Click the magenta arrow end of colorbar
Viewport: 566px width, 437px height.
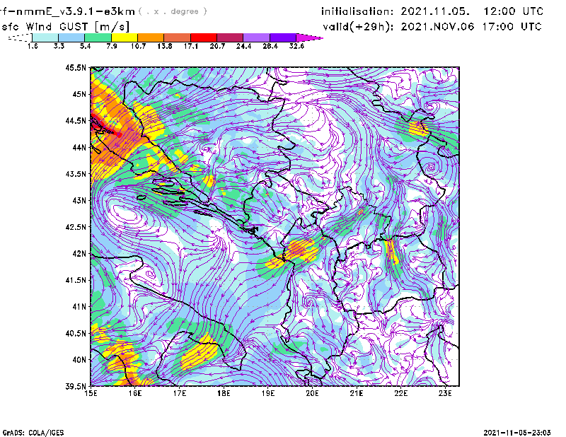309,37
